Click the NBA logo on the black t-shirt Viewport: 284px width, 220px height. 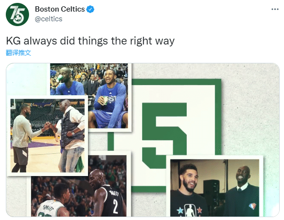pyautogui.click(x=190, y=210)
